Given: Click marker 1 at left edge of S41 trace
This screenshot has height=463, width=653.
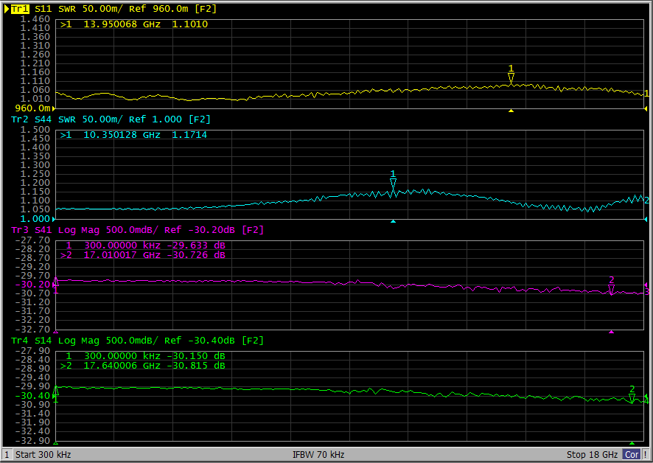Looking at the screenshot, I should coord(56,281).
